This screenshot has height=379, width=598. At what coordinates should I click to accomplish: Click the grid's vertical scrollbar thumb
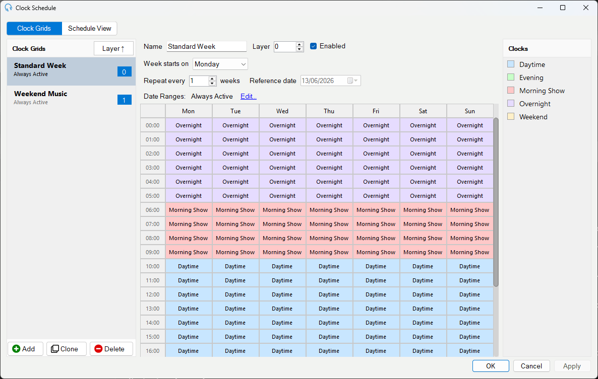coord(496,202)
